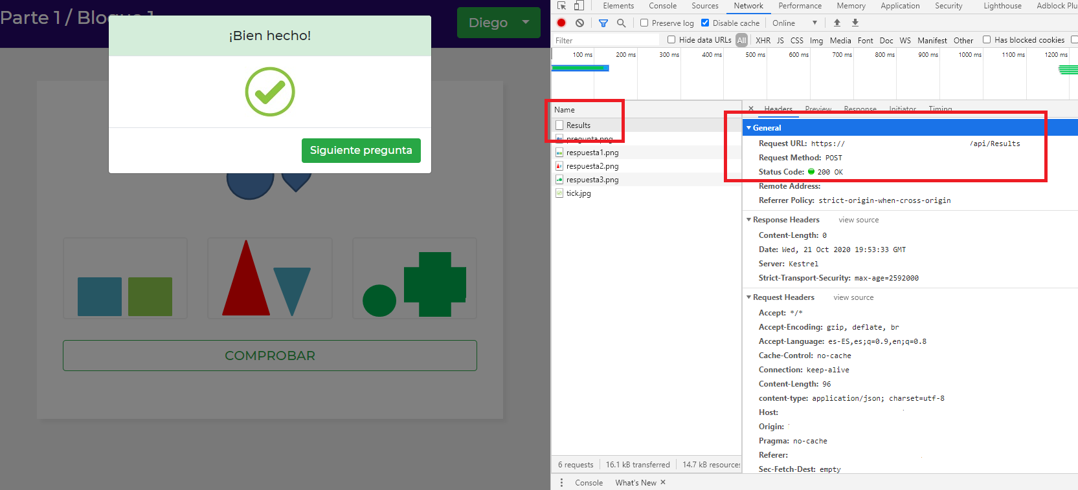Image resolution: width=1078 pixels, height=490 pixels.
Task: Clear the network log icon
Action: coord(579,23)
